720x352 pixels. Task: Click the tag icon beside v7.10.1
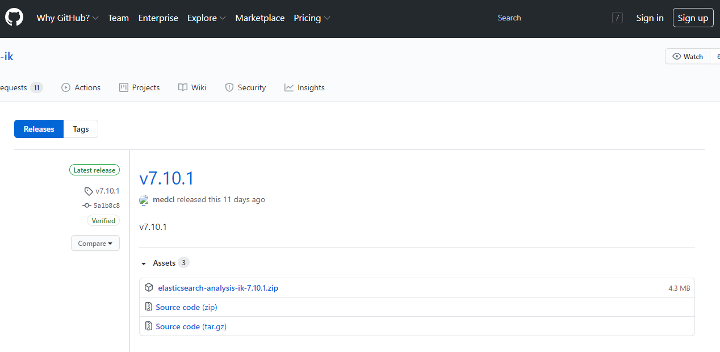[x=89, y=191]
